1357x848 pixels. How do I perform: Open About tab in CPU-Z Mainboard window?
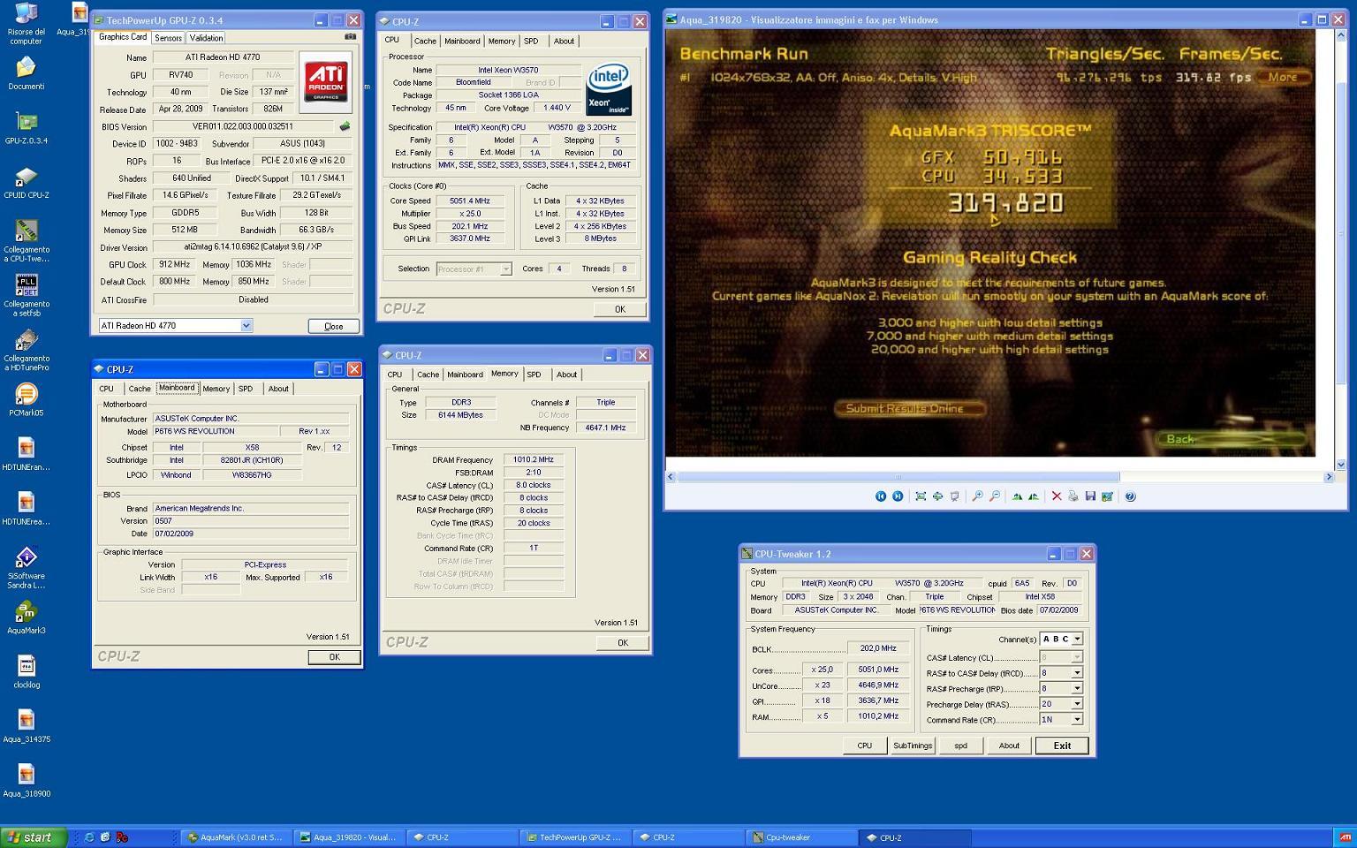point(278,389)
